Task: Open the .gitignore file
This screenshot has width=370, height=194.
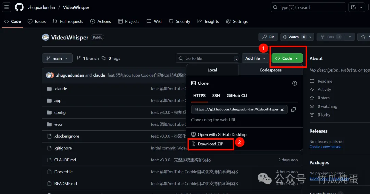Action: coord(63,148)
